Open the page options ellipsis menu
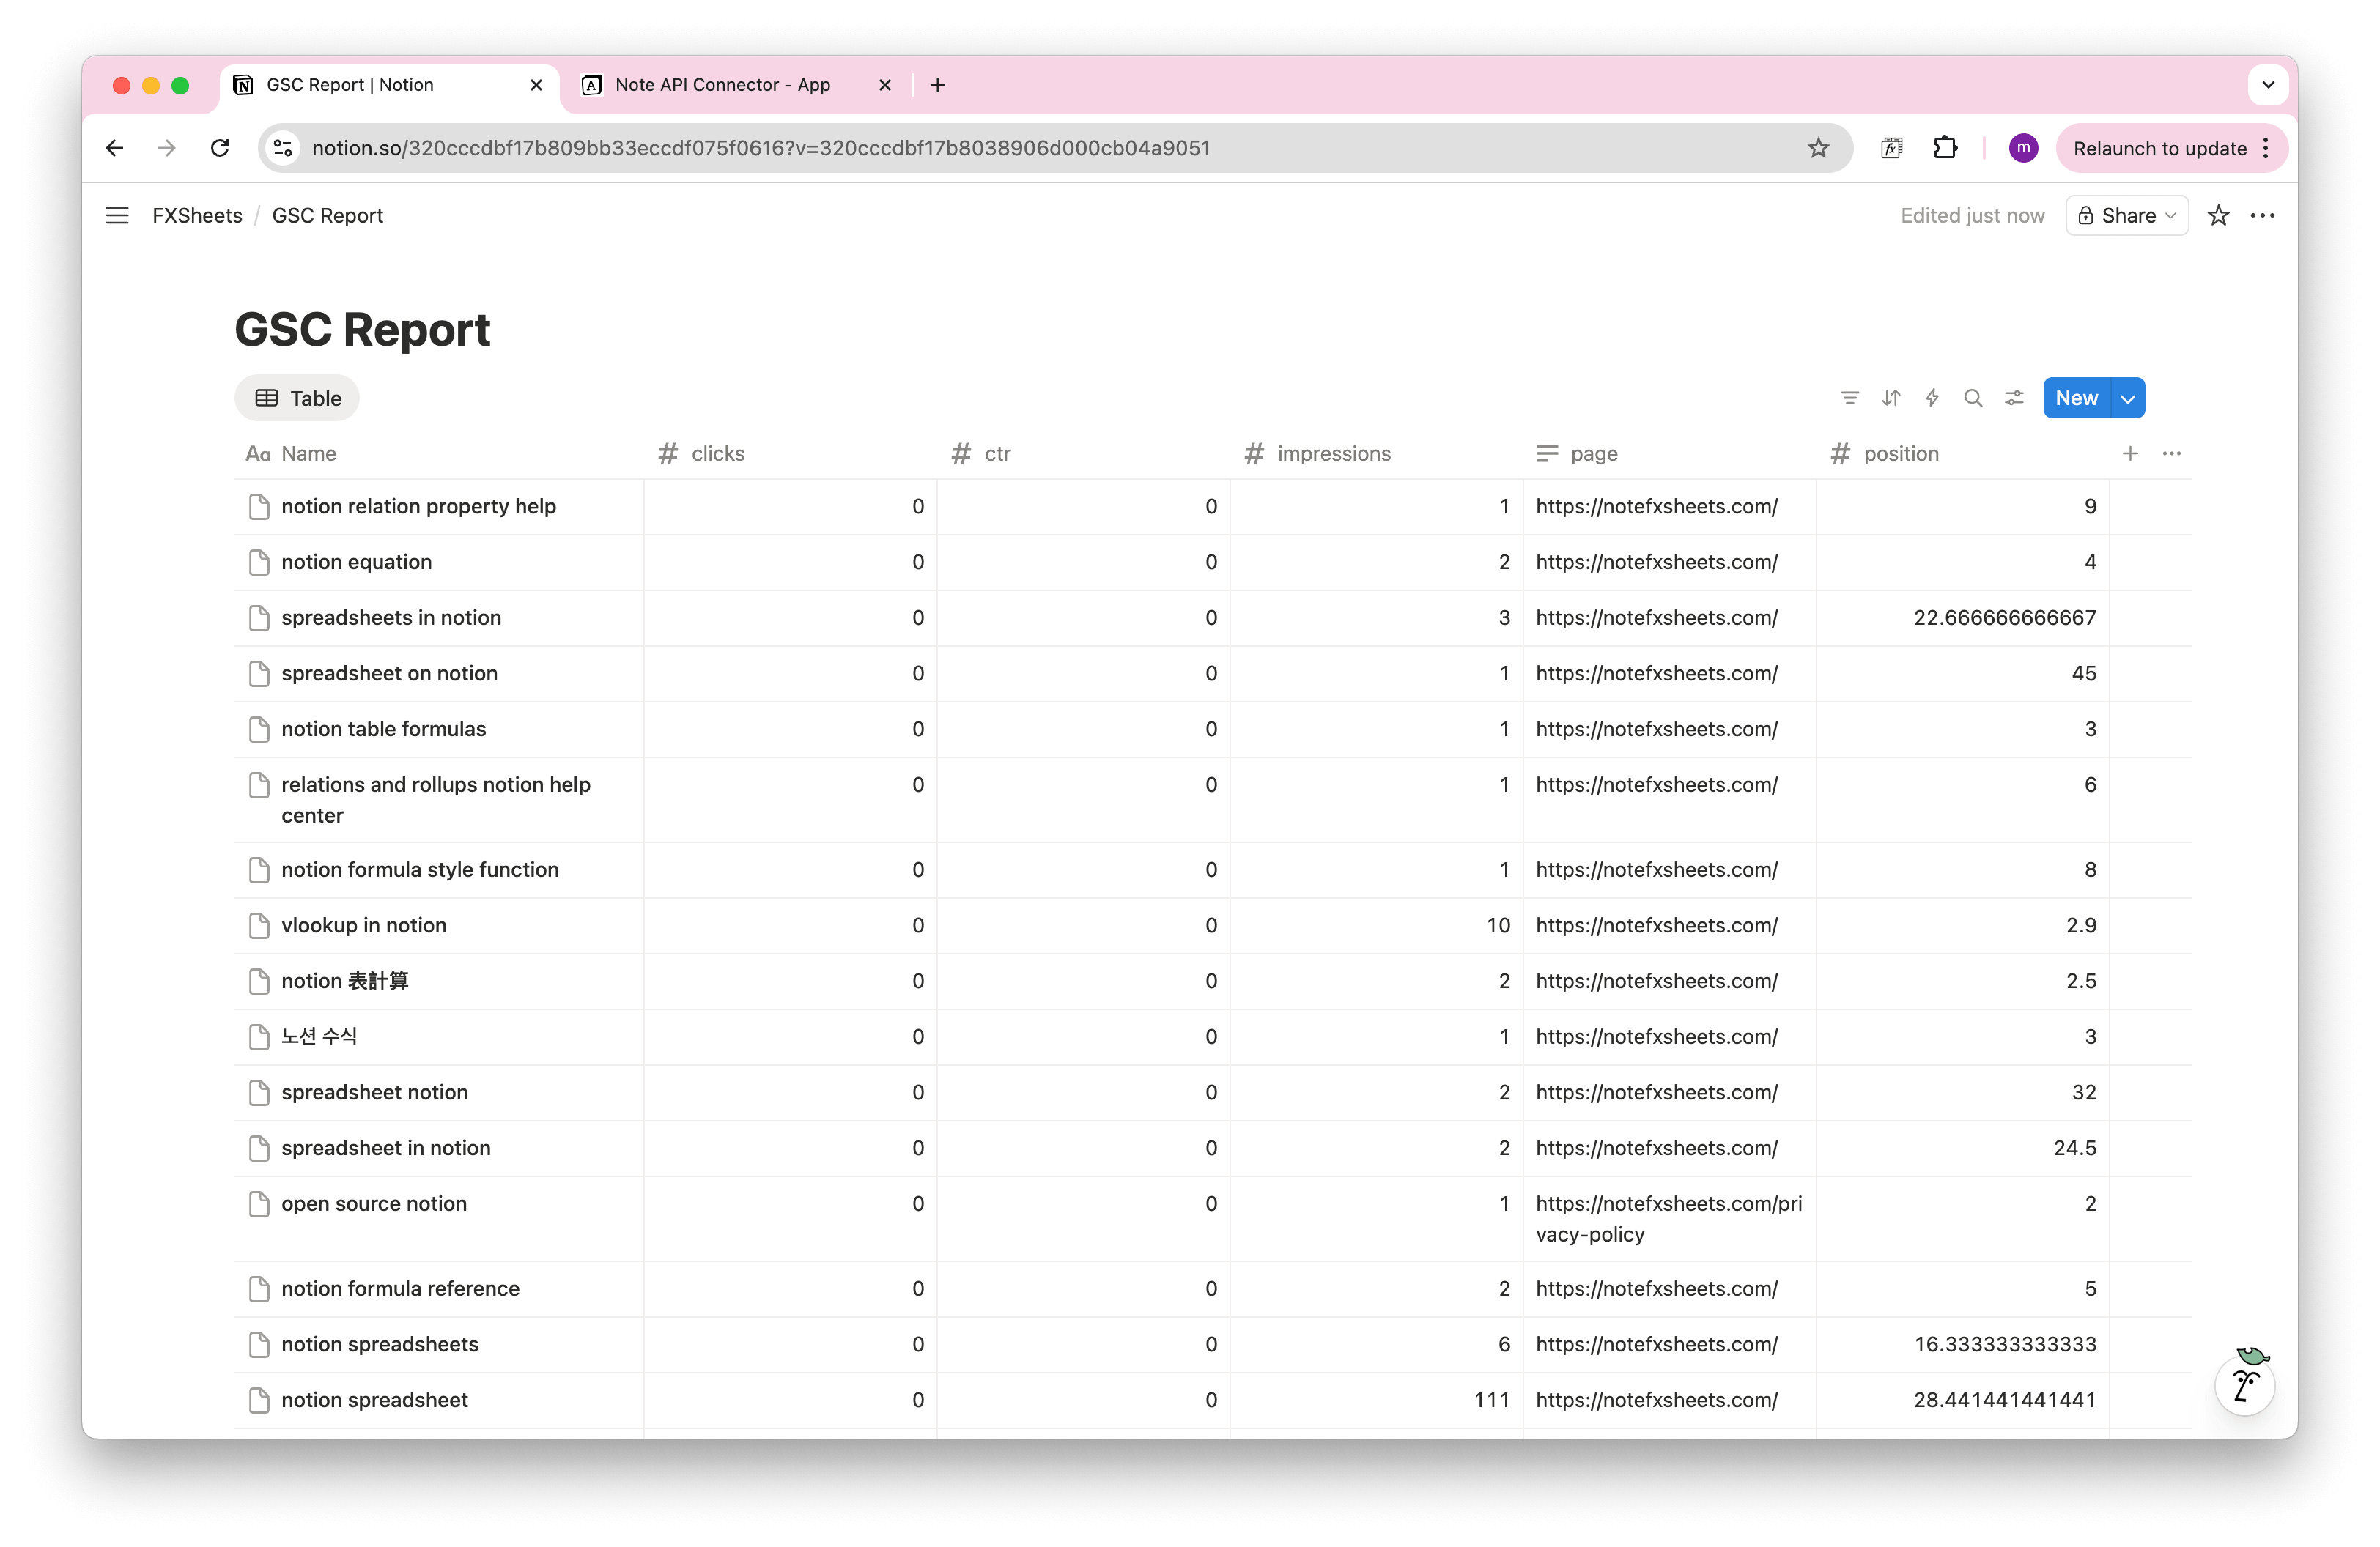The height and width of the screenshot is (1547, 2380). 2263,215
